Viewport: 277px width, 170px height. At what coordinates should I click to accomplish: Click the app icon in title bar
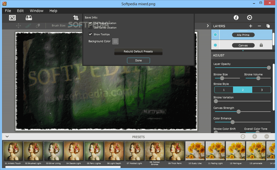(x=4, y=3)
